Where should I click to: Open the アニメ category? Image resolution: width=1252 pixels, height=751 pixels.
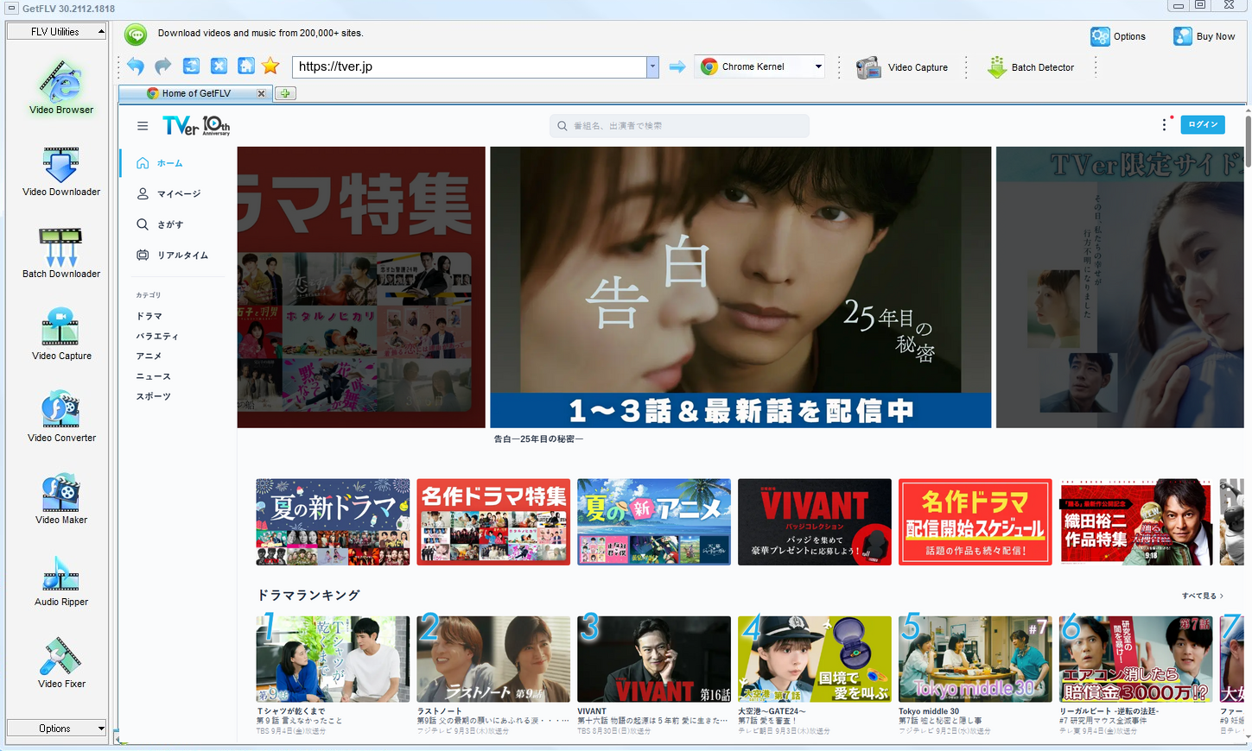point(149,357)
